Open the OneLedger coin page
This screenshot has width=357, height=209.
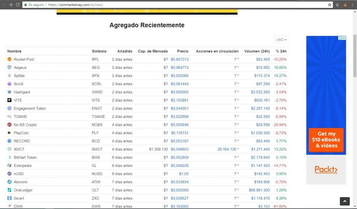pos(23,190)
